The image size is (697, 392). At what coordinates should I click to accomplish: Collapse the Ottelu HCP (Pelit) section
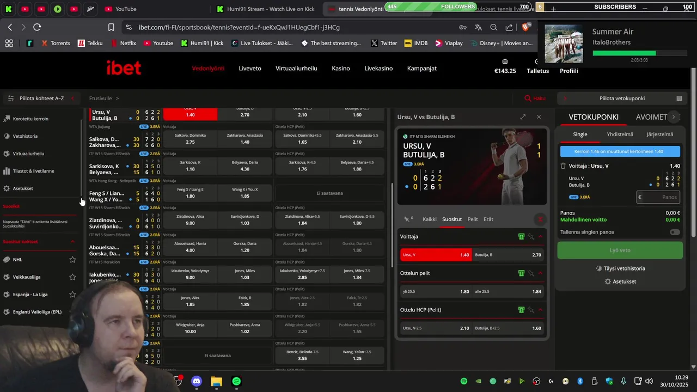(540, 310)
